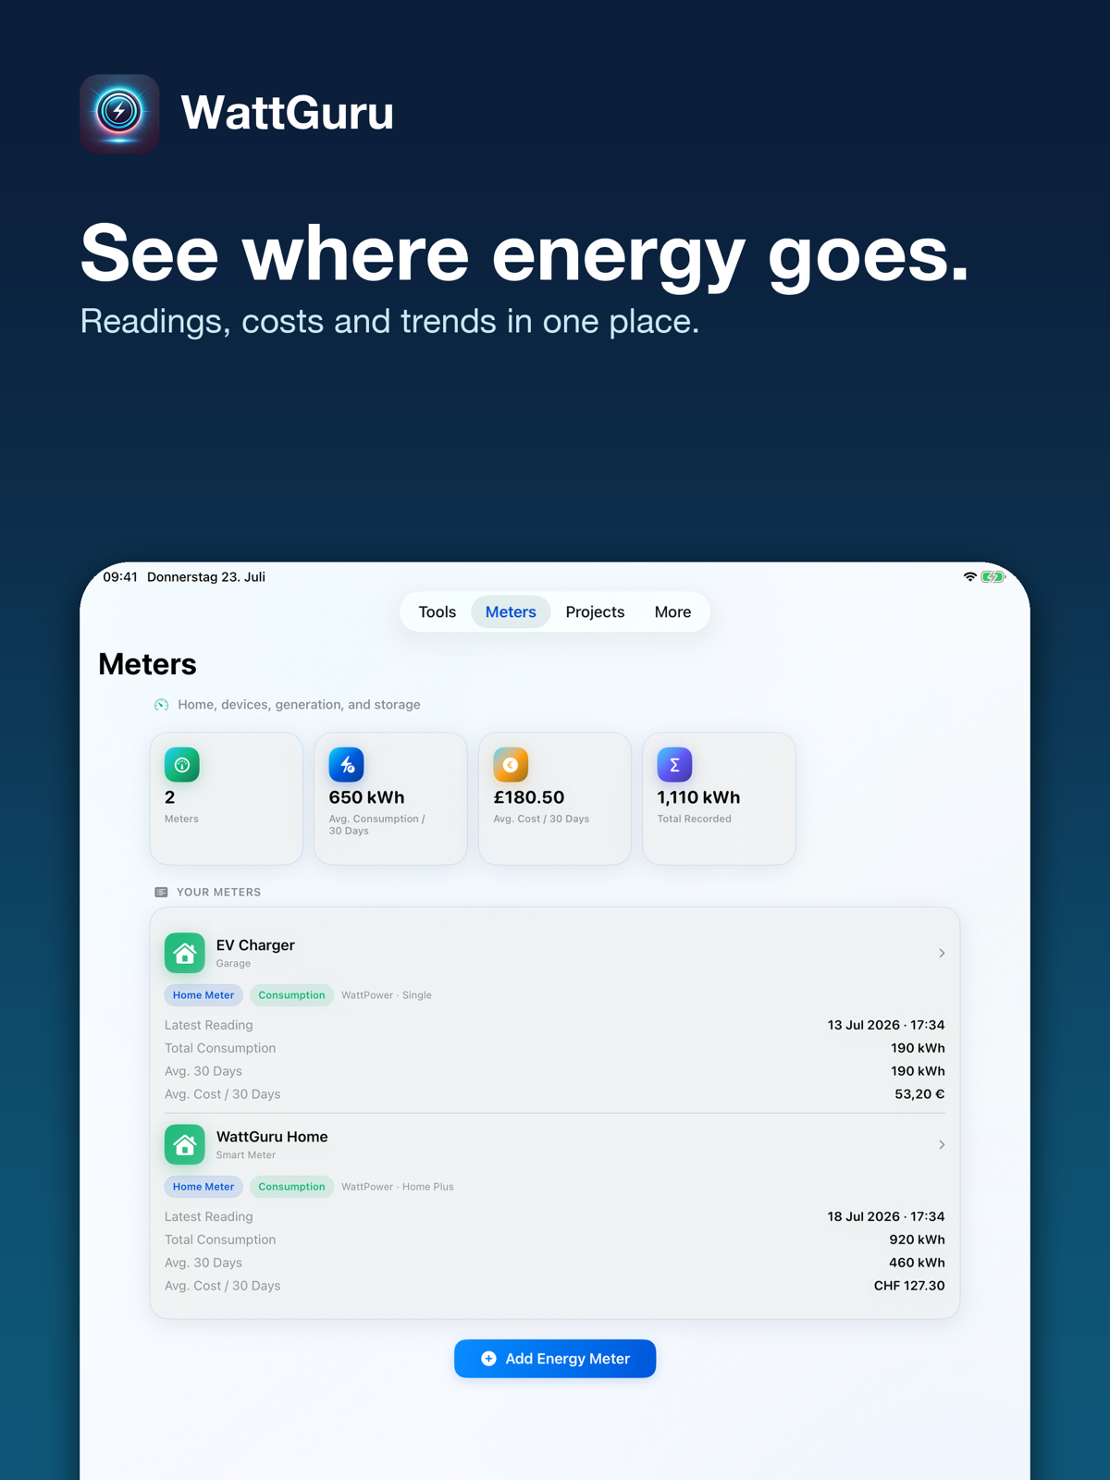Viewport: 1110px width, 1480px height.
Task: Click the 460 kWh average value
Action: (917, 1263)
